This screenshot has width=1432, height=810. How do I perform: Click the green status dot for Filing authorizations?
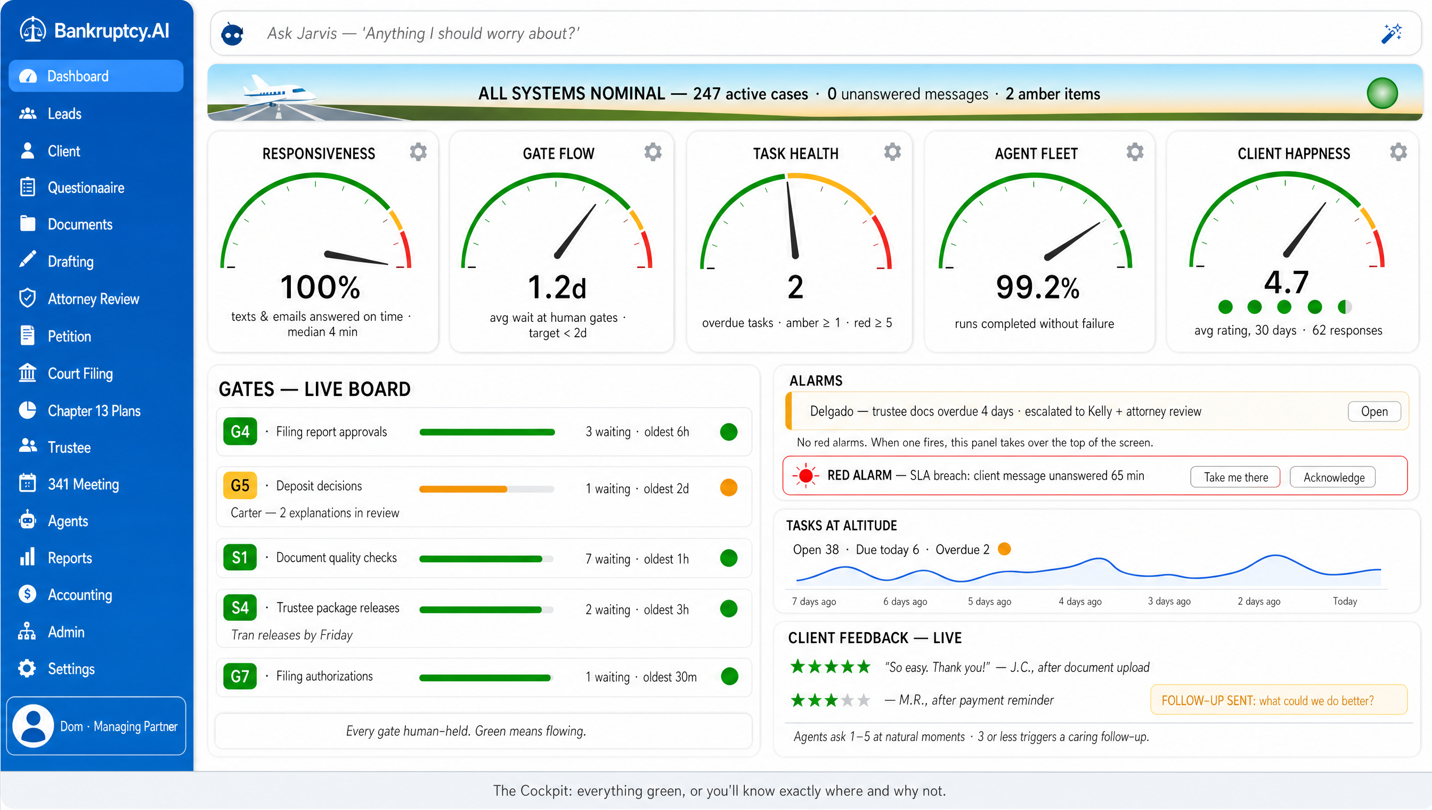pos(729,676)
